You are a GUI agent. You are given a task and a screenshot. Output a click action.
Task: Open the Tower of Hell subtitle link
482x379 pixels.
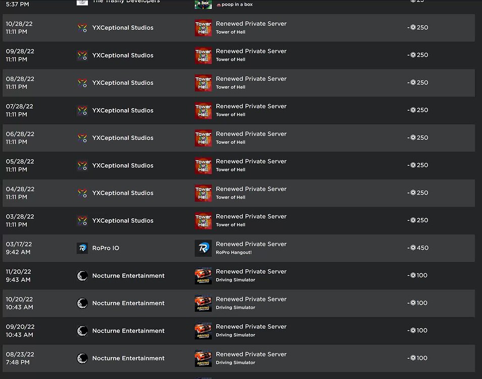pyautogui.click(x=230, y=31)
